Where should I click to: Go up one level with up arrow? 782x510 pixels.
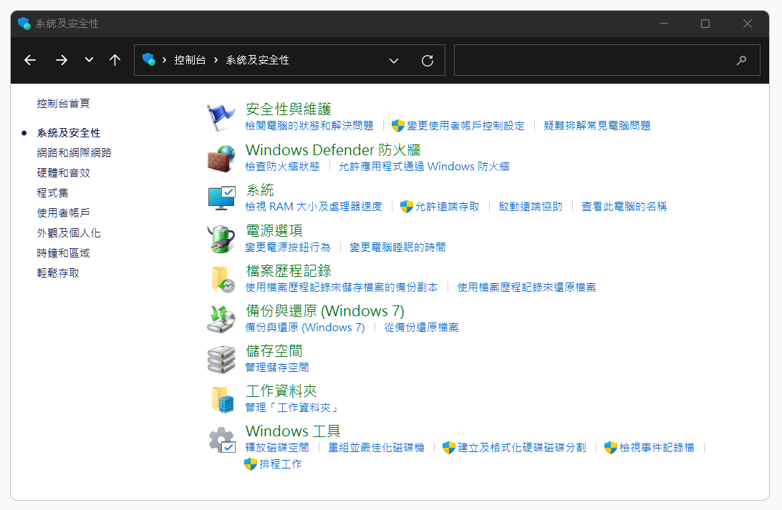click(x=115, y=60)
